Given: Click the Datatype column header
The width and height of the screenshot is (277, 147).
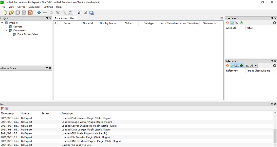Looking at the screenshot, I should tap(149, 23).
